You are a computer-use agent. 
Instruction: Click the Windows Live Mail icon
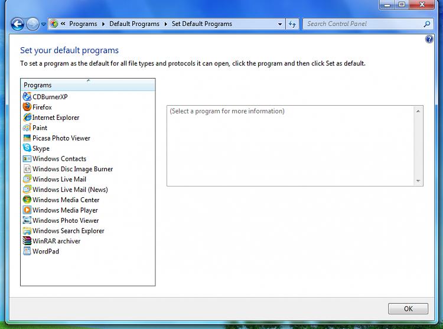coord(27,179)
